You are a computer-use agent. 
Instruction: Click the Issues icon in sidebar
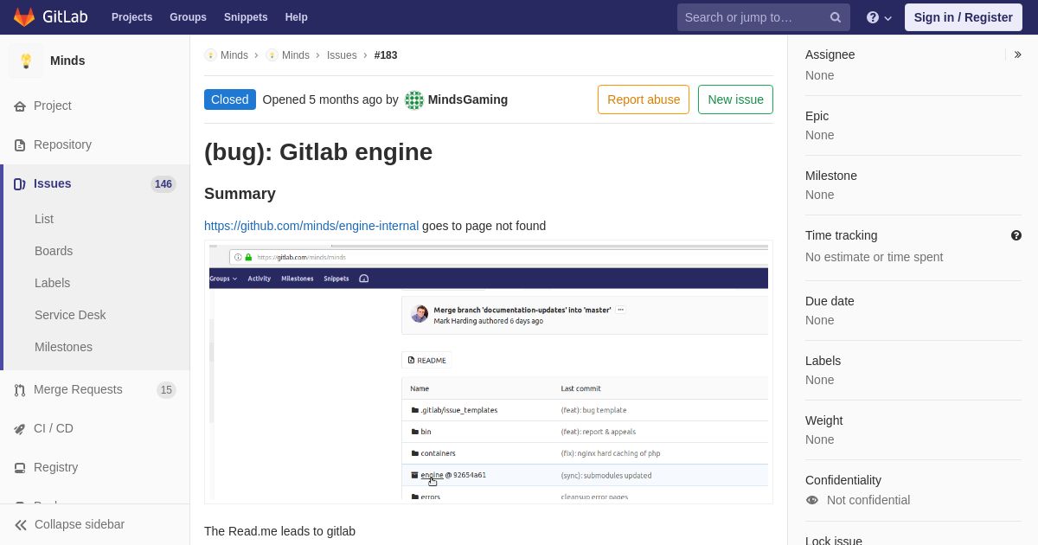(x=20, y=184)
